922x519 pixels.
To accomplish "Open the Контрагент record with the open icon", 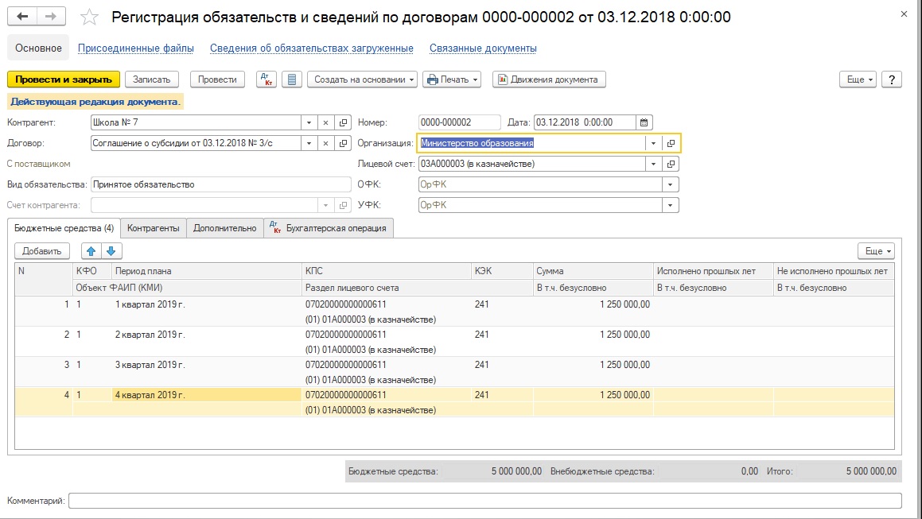I will pos(343,123).
